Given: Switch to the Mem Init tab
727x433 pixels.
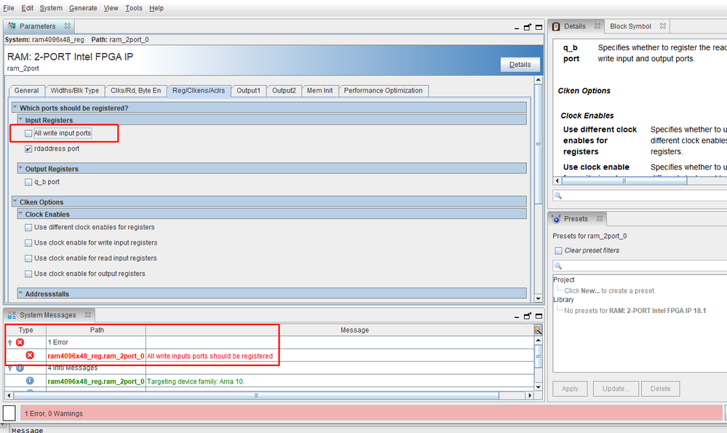Looking at the screenshot, I should click(320, 90).
